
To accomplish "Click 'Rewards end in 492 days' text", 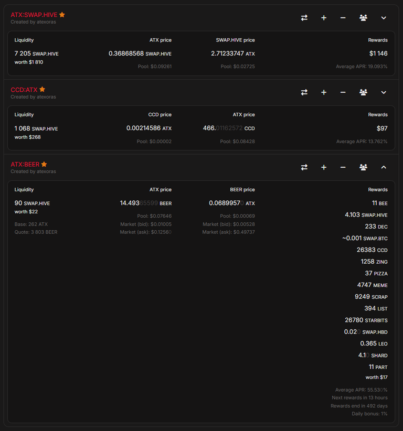I will pos(359,406).
